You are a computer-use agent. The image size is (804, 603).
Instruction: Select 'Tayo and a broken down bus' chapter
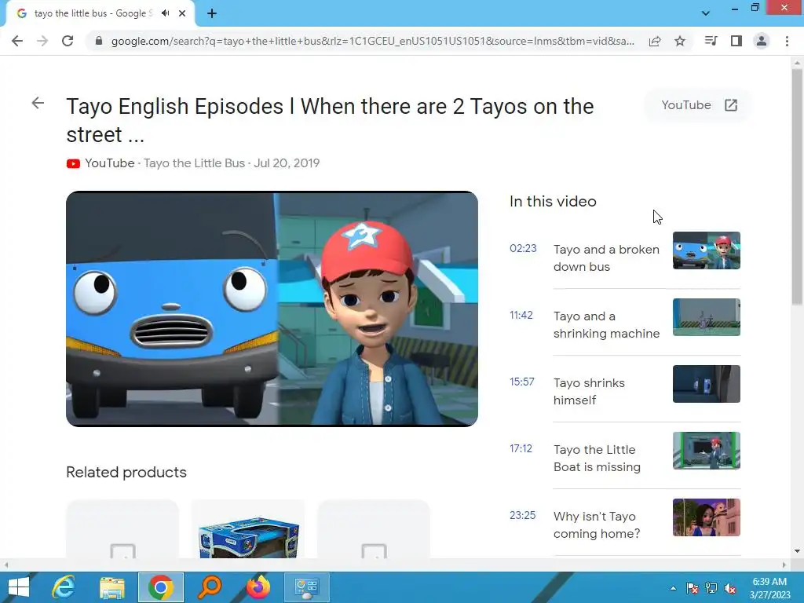pos(606,258)
